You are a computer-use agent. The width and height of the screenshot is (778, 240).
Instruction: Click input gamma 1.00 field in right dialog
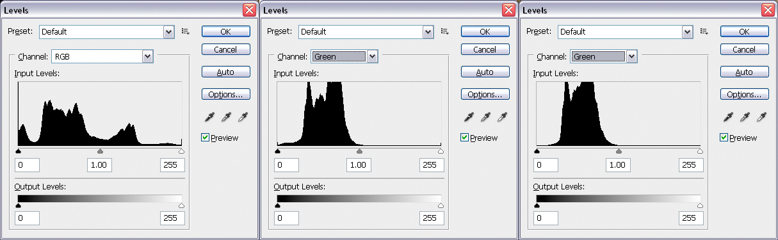618,165
